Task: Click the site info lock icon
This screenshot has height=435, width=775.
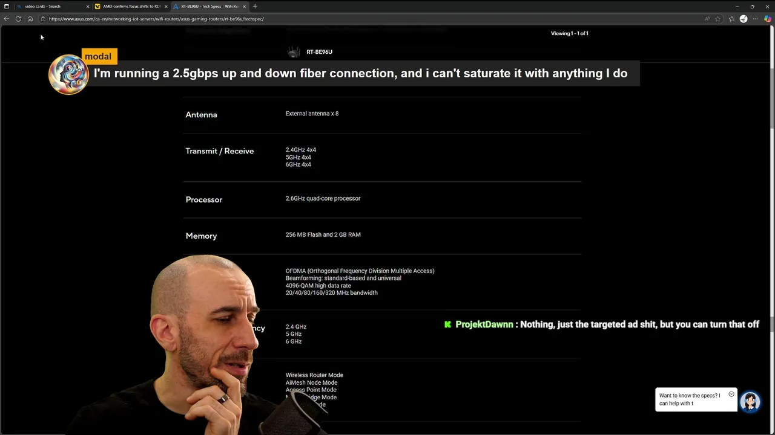Action: (43, 19)
